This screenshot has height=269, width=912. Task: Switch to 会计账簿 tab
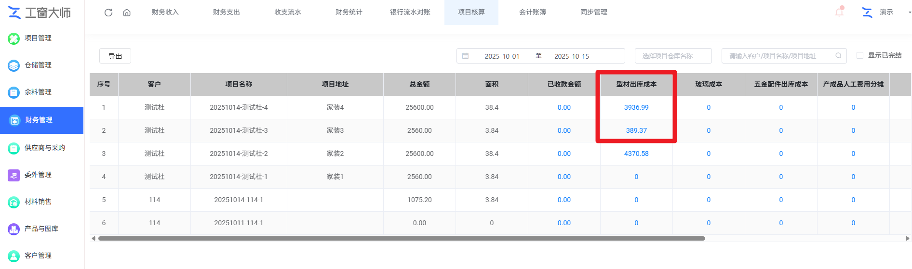(x=533, y=12)
